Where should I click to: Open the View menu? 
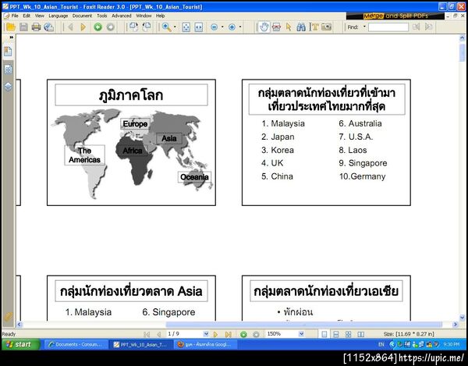[40, 16]
